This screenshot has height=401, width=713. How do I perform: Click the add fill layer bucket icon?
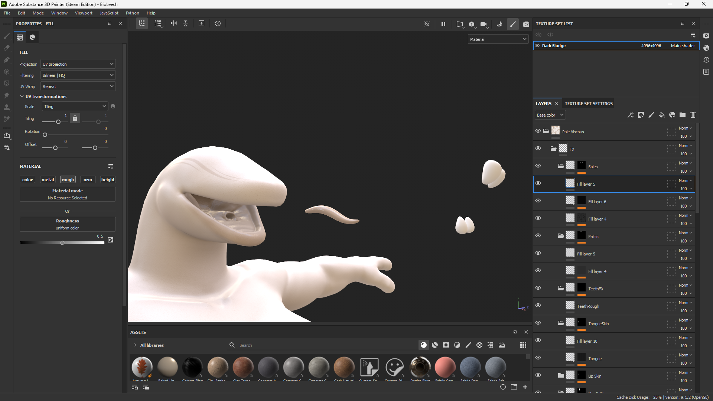(x=662, y=115)
